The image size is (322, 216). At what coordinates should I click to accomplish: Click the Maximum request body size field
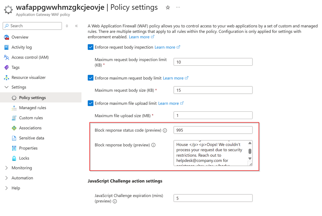tap(213, 90)
